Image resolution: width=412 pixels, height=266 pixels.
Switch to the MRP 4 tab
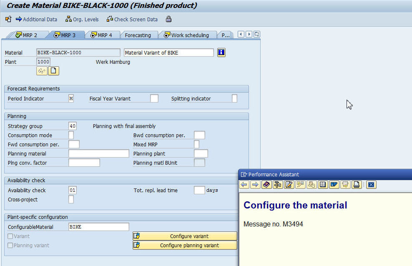pyautogui.click(x=103, y=35)
